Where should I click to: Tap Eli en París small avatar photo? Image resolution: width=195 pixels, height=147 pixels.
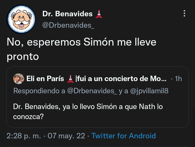[19, 79]
